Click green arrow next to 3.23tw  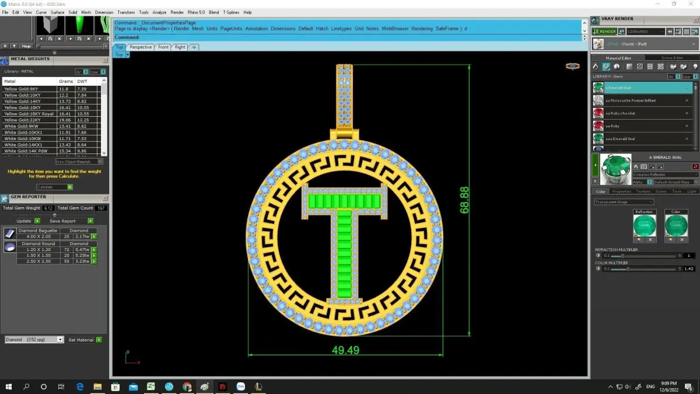click(x=94, y=261)
